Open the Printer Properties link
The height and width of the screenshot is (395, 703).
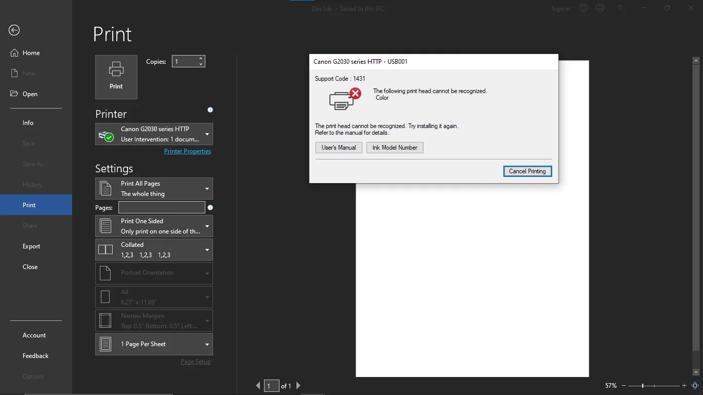tap(187, 151)
